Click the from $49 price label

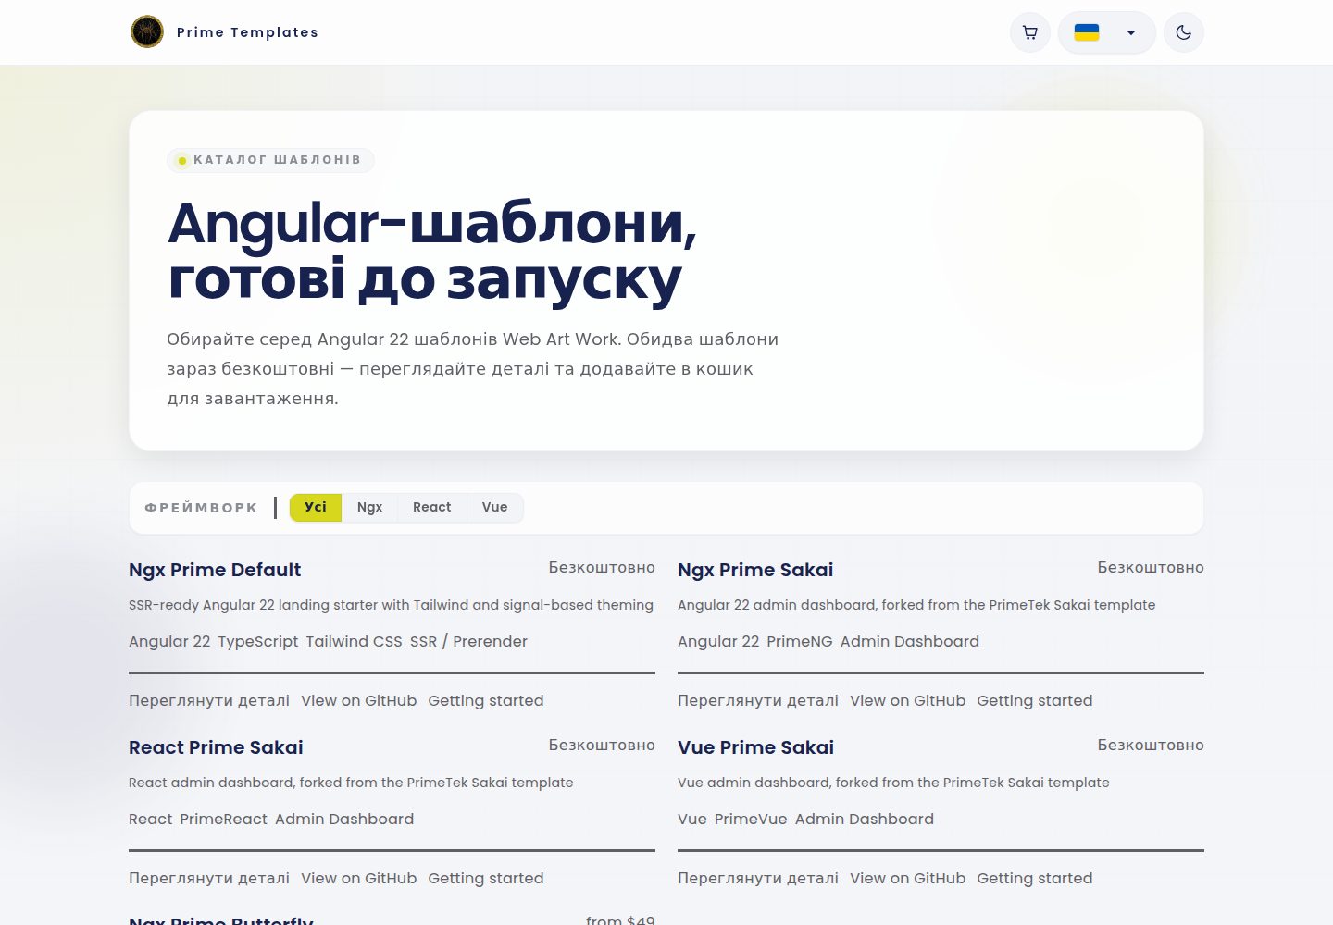(x=620, y=920)
